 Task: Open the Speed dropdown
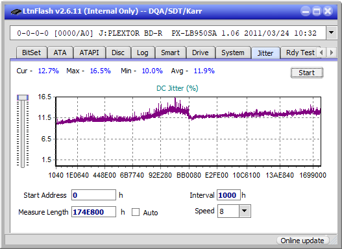click(245, 211)
